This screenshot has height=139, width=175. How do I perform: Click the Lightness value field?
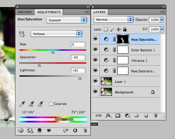tap(78, 71)
